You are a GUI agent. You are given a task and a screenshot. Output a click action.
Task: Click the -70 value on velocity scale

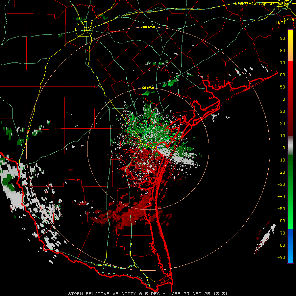point(281,233)
